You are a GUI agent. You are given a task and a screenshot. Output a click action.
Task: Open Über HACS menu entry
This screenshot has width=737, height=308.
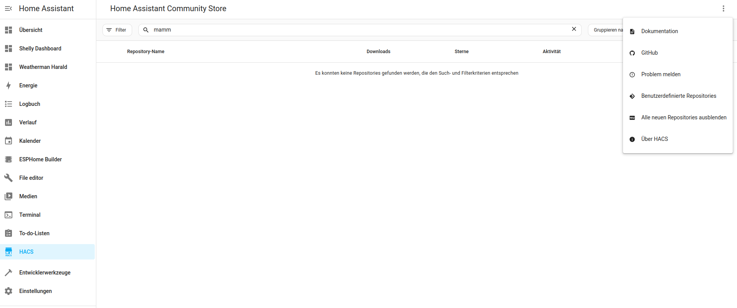tap(678, 139)
